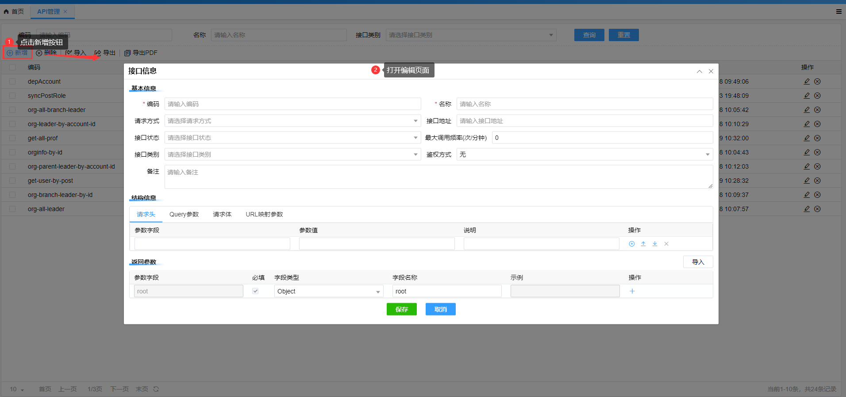Click the delete row X icon in request header table
846x397 pixels.
pos(666,244)
